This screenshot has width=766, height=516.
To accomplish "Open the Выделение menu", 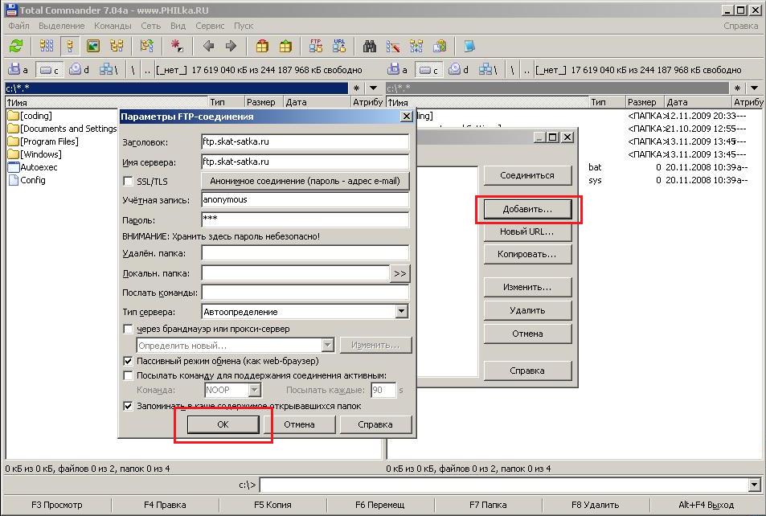I will (x=62, y=26).
